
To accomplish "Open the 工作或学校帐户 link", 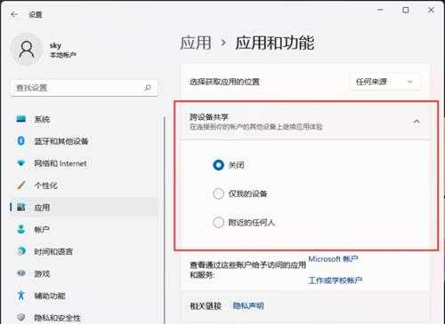I will (336, 281).
